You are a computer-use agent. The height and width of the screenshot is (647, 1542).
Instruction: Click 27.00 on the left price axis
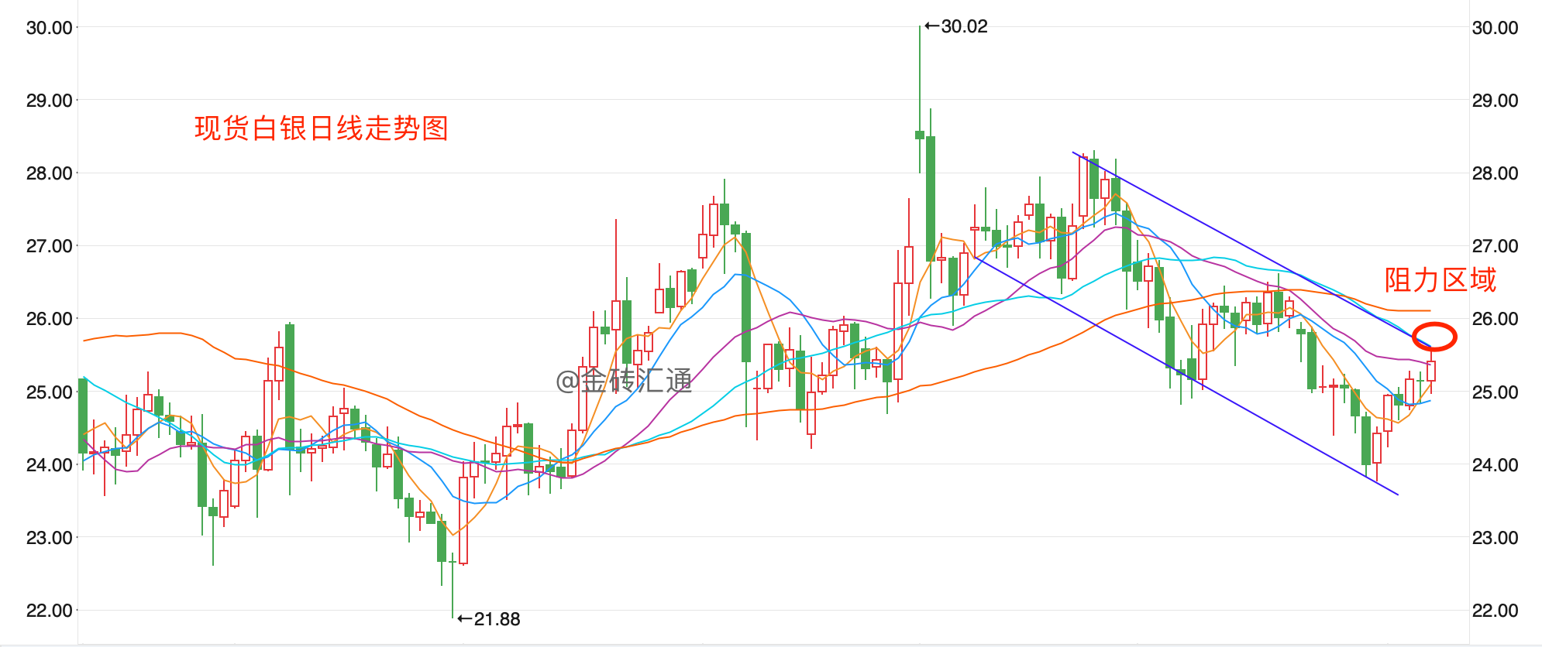click(50, 246)
